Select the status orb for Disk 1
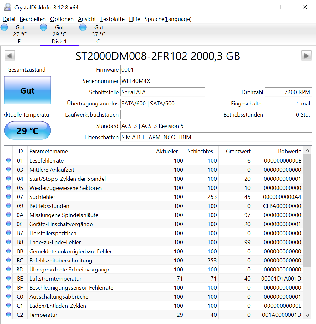 (x=43, y=27)
